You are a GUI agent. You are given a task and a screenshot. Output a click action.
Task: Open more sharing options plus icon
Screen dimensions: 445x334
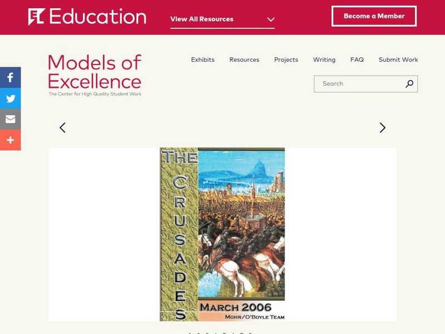(x=10, y=140)
